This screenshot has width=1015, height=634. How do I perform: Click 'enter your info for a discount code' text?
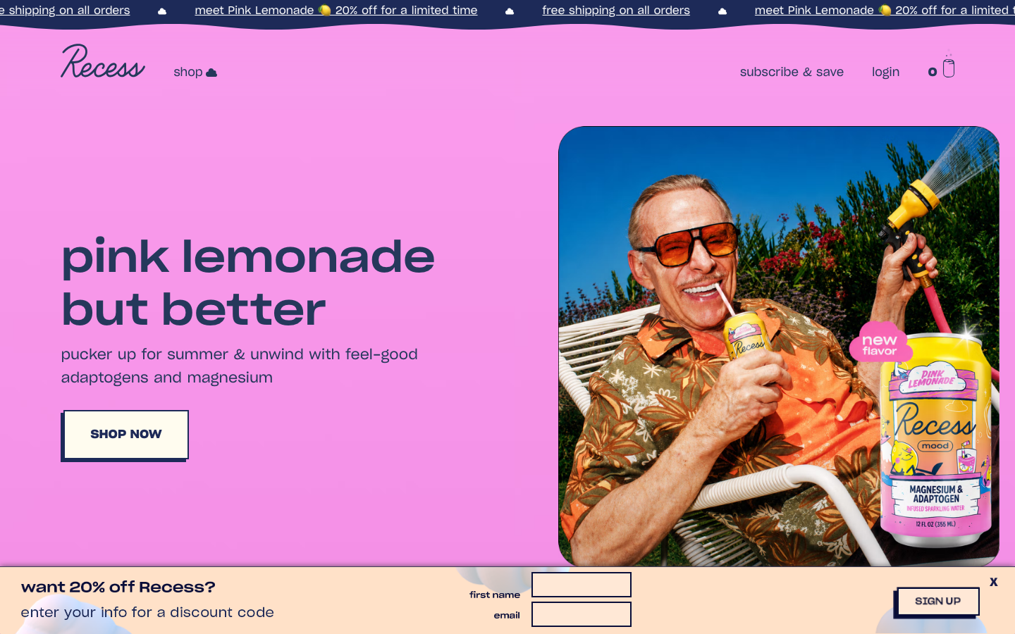[147, 612]
